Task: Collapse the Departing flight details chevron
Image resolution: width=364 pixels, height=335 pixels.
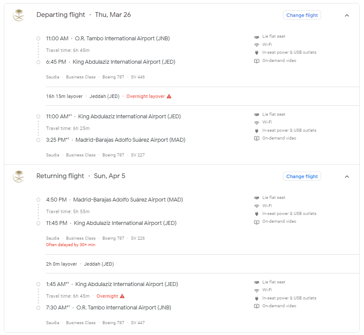Action: [347, 15]
